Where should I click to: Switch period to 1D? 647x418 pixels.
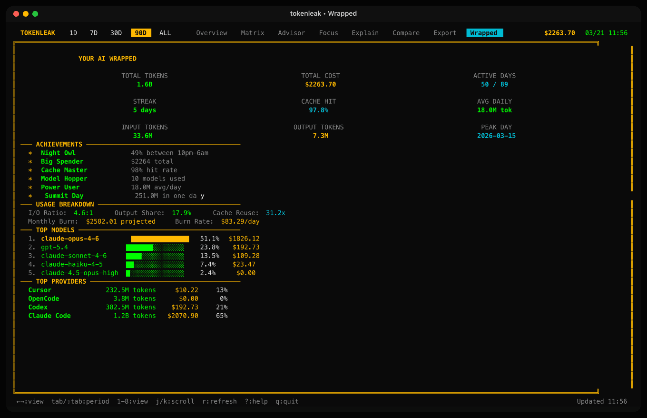pyautogui.click(x=73, y=33)
